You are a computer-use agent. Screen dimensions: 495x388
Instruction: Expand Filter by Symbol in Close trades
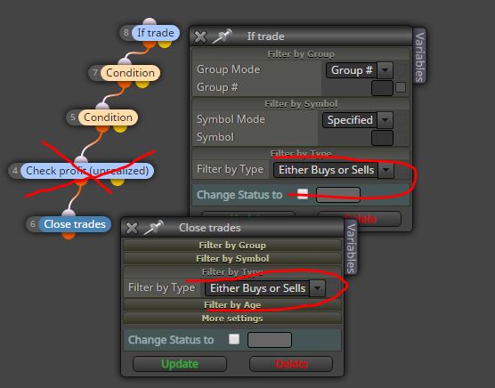[x=232, y=258]
